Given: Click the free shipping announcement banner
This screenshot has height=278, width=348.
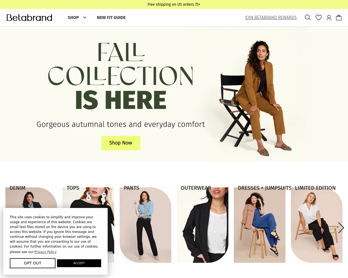Looking at the screenshot, I should (174, 4).
